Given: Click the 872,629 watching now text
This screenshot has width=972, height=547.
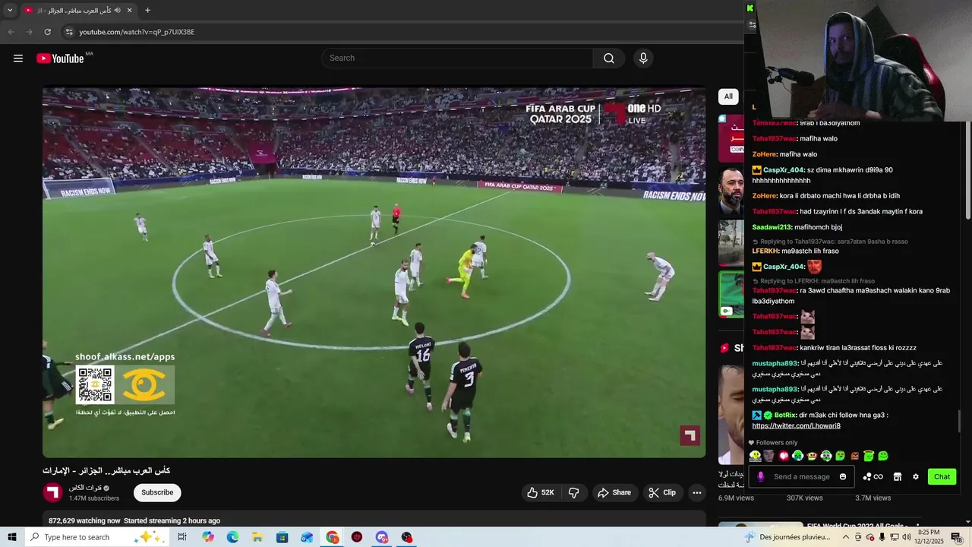Looking at the screenshot, I should coord(84,520).
